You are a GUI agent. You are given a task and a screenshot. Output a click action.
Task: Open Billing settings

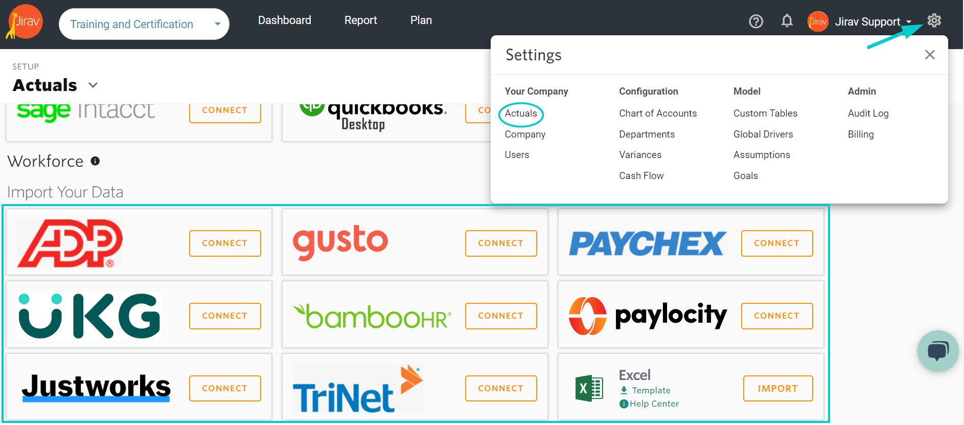click(861, 135)
